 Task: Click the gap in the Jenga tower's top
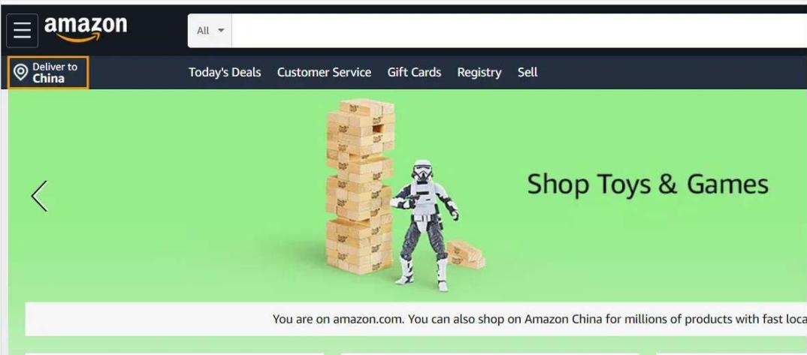click(378, 128)
